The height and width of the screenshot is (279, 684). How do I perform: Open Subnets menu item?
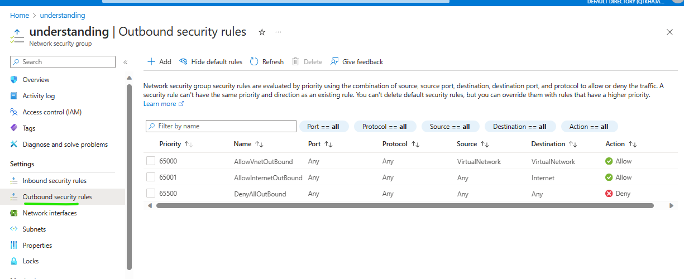[34, 229]
